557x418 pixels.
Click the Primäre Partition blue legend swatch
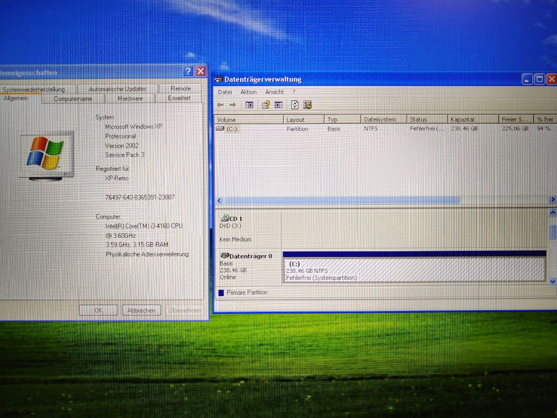pos(221,293)
